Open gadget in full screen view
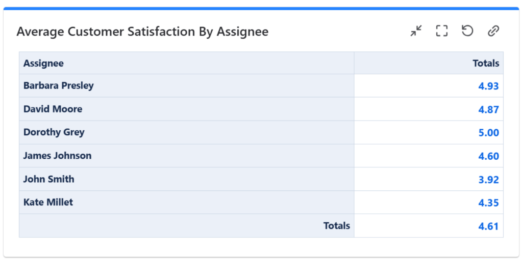The image size is (522, 260). point(441,31)
